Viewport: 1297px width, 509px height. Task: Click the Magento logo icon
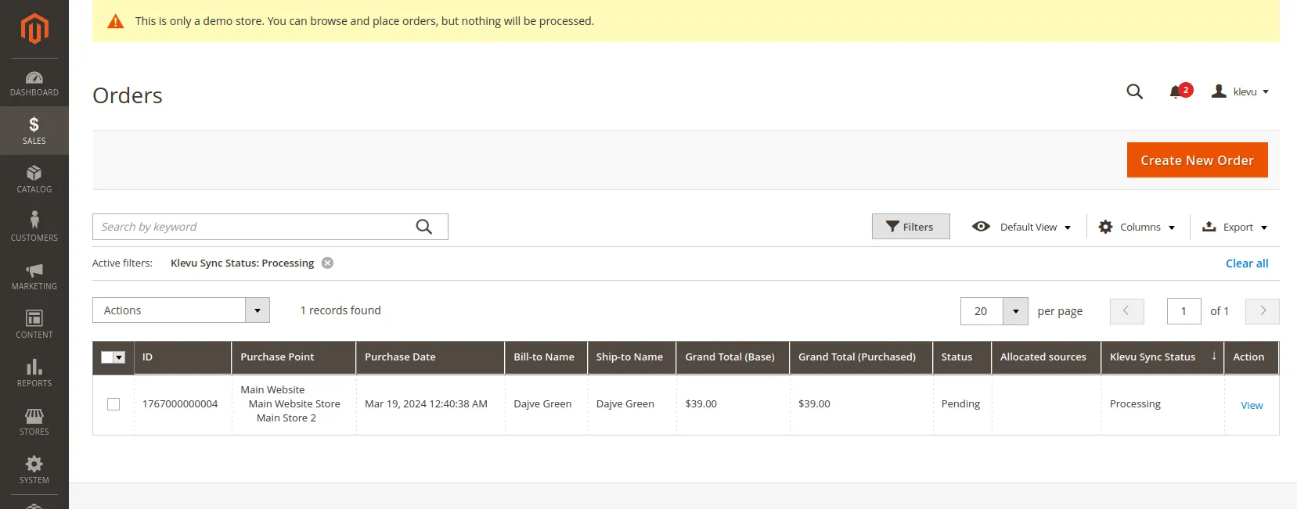click(x=34, y=29)
